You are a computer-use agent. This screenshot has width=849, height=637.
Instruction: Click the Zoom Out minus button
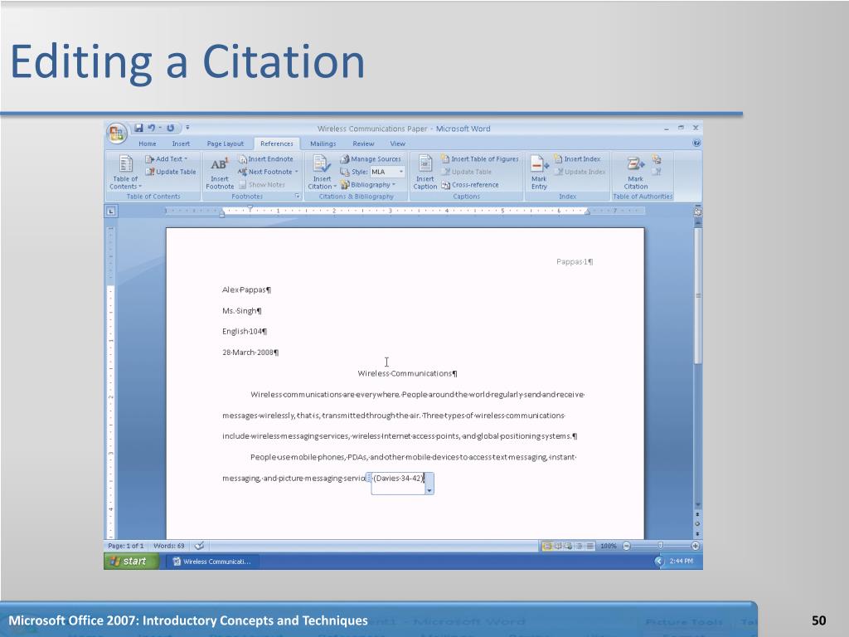[x=627, y=546]
